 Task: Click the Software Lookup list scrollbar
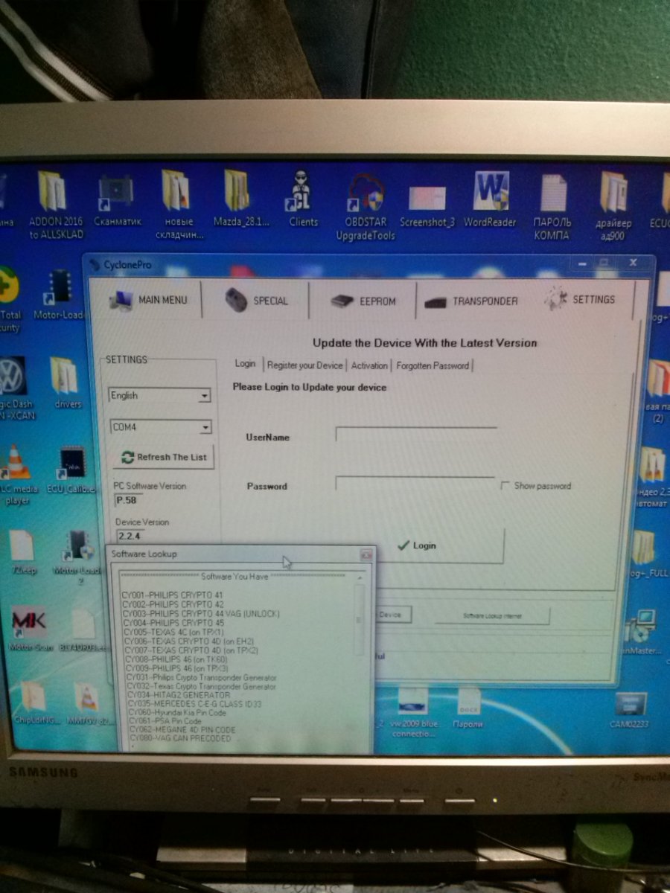pyautogui.click(x=360, y=655)
